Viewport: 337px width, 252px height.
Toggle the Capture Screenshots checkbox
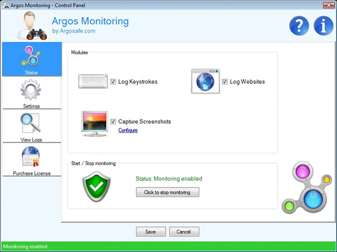pos(113,122)
